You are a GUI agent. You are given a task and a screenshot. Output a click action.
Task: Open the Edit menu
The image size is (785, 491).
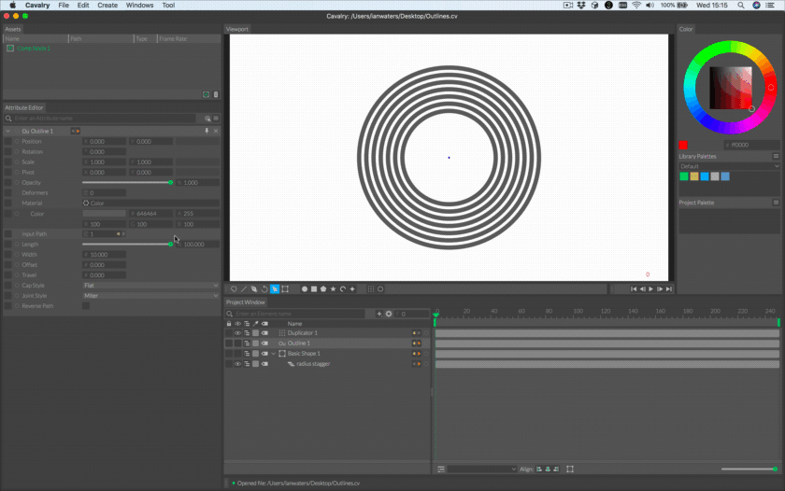pos(83,5)
